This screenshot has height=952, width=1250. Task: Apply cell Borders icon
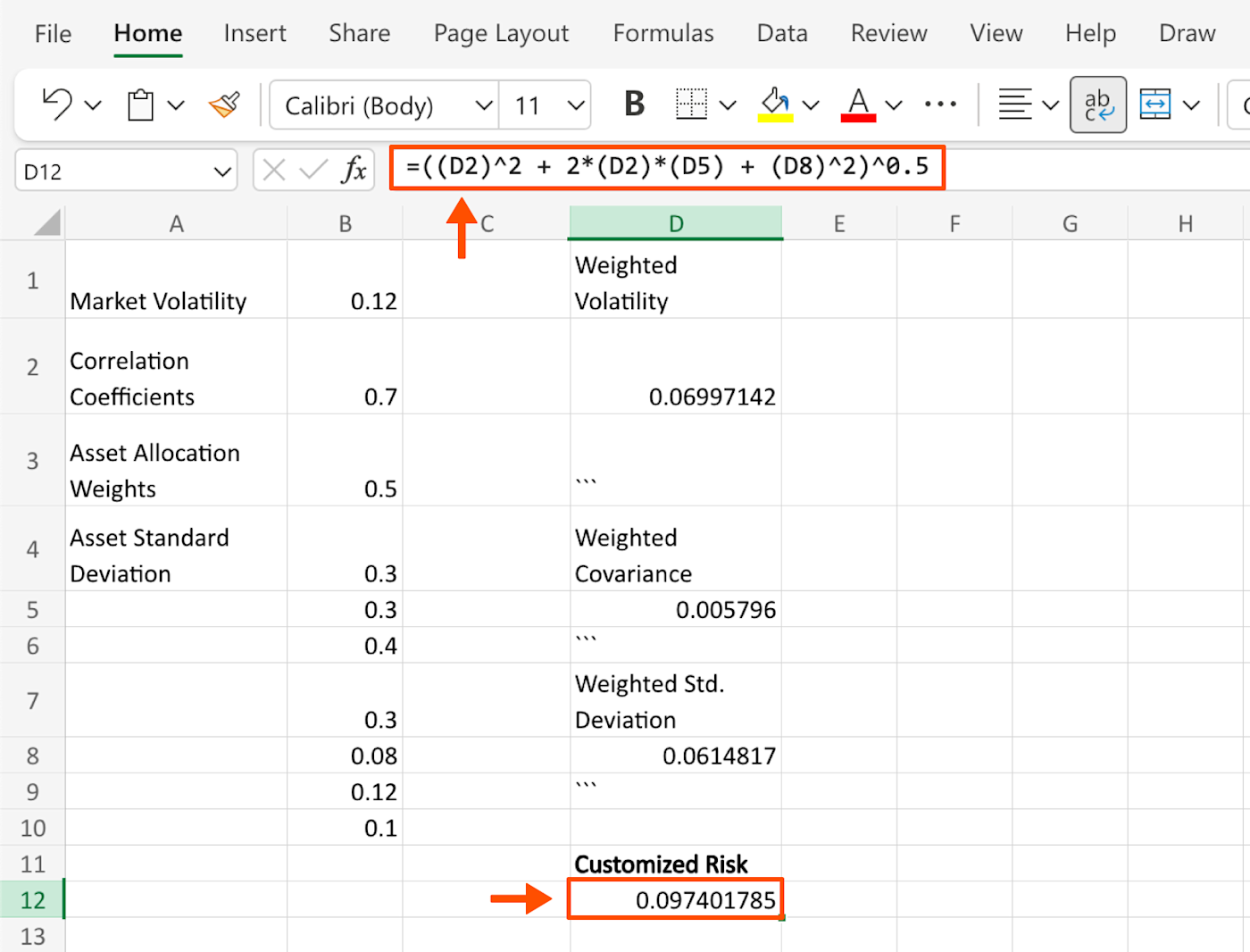coord(691,104)
